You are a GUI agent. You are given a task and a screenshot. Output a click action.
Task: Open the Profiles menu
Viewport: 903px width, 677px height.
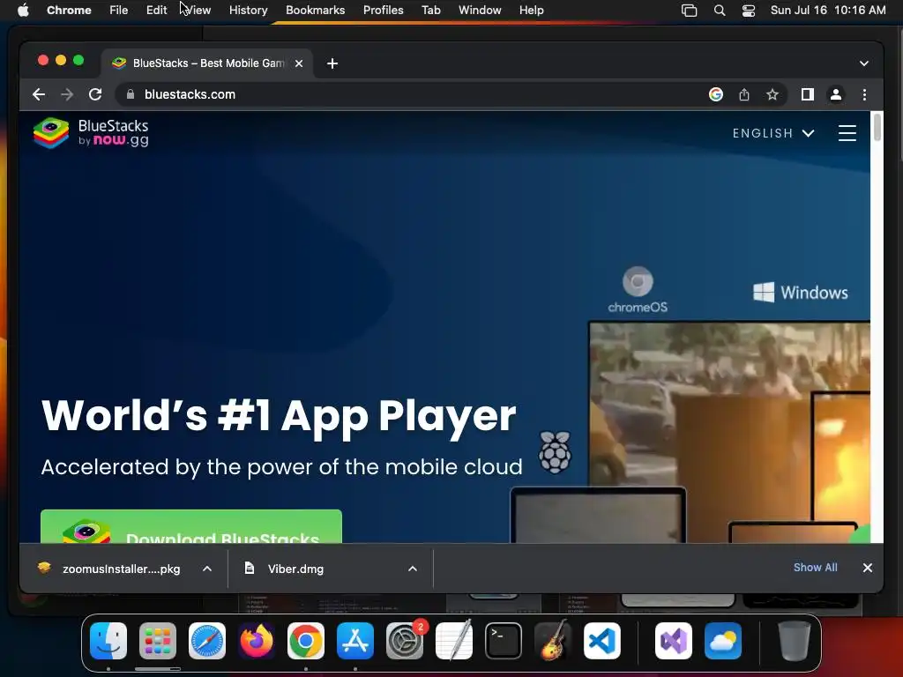pos(383,11)
